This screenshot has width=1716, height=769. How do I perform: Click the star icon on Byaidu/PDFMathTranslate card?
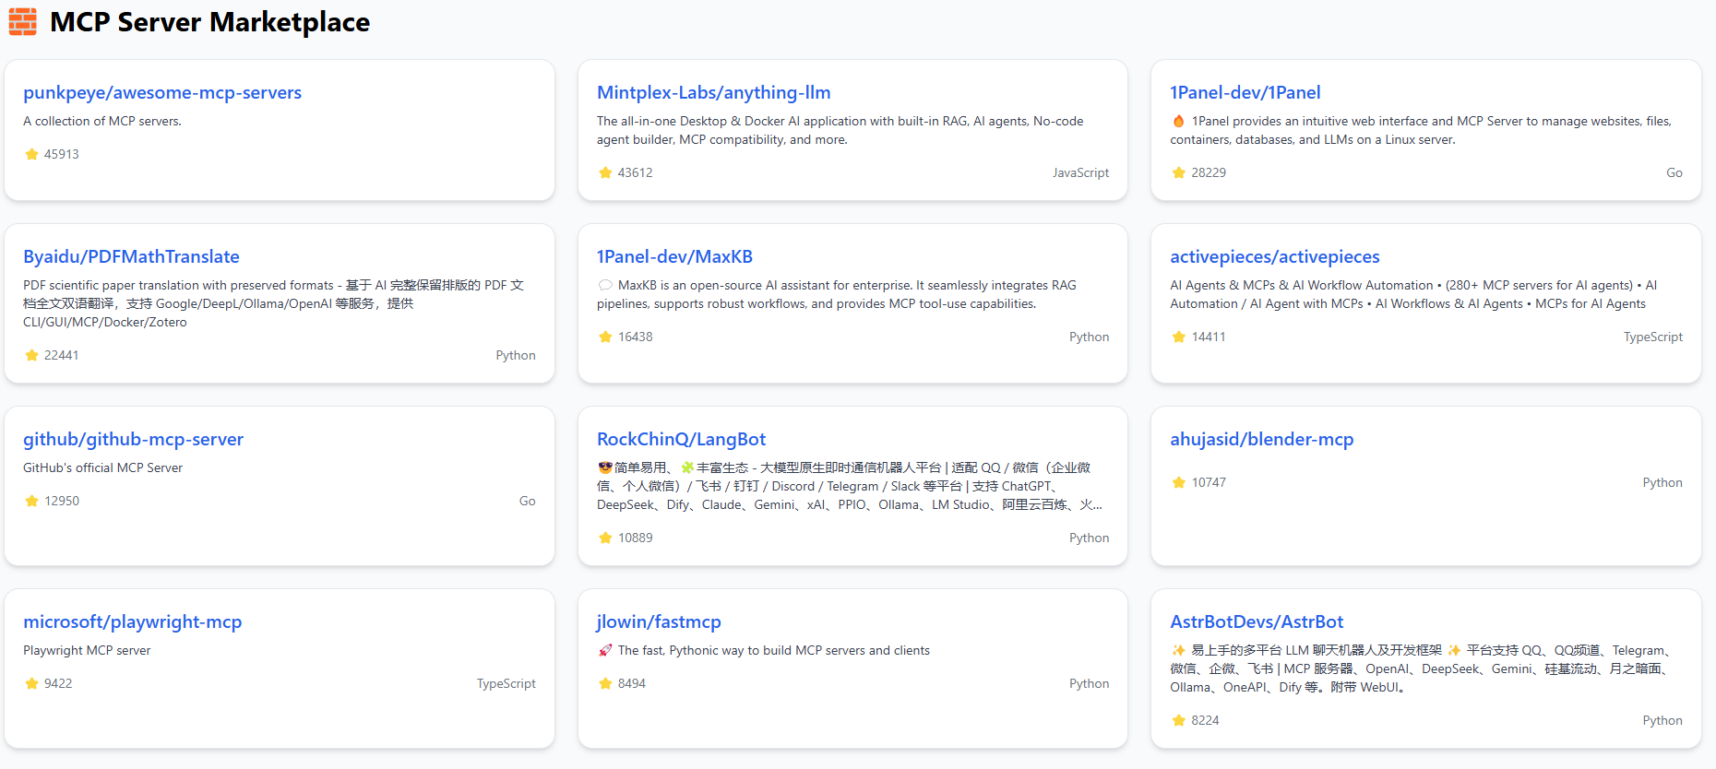31,355
